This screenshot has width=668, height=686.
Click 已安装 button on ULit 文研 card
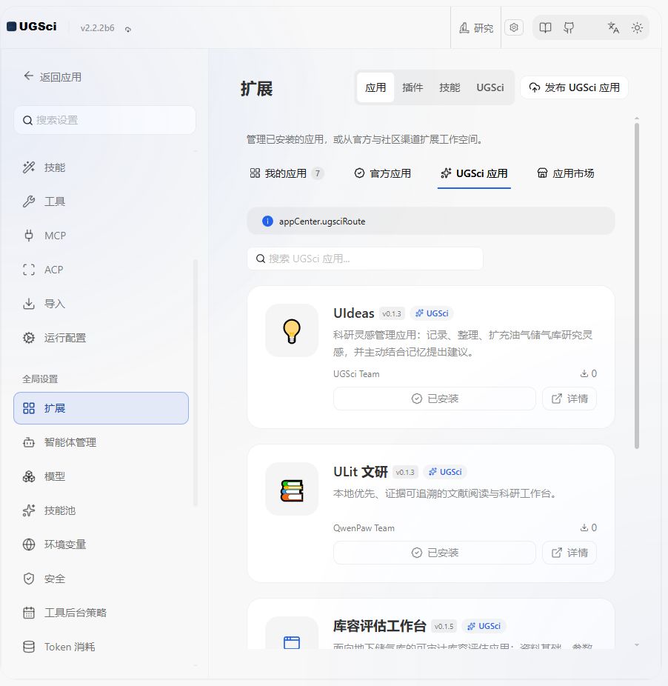point(435,553)
